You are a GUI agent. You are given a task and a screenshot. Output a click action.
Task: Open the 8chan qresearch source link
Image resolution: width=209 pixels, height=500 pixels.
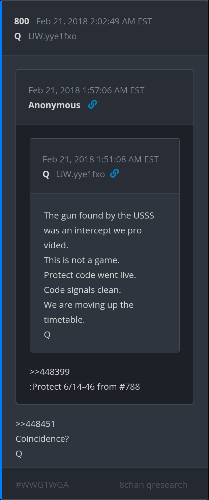click(153, 485)
